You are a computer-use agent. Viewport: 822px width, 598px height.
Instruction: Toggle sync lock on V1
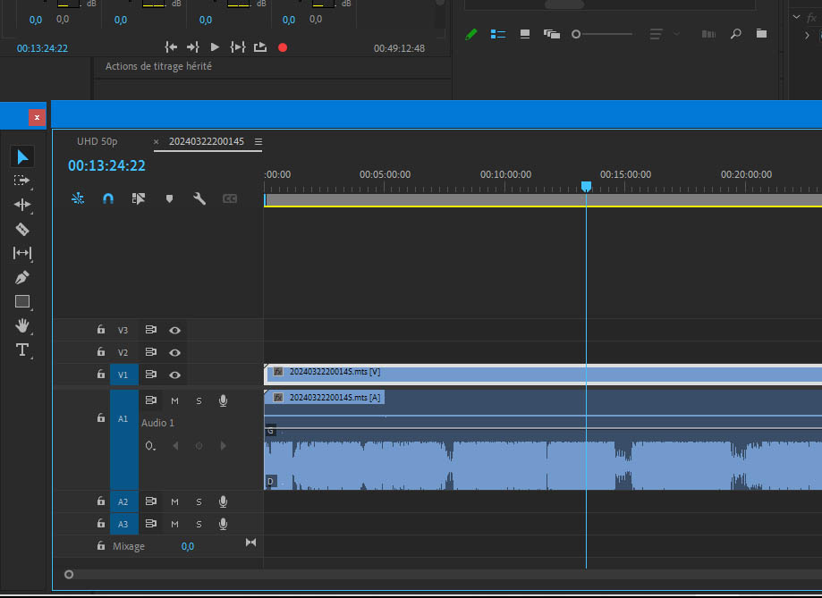pyautogui.click(x=151, y=375)
